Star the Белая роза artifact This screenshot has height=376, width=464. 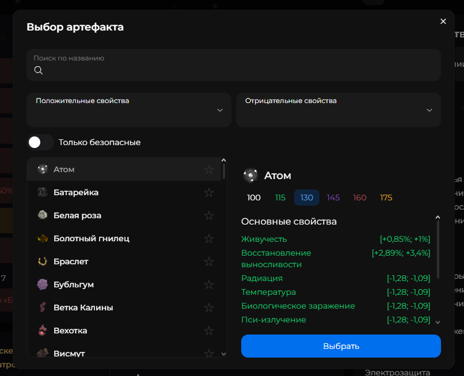tap(209, 215)
